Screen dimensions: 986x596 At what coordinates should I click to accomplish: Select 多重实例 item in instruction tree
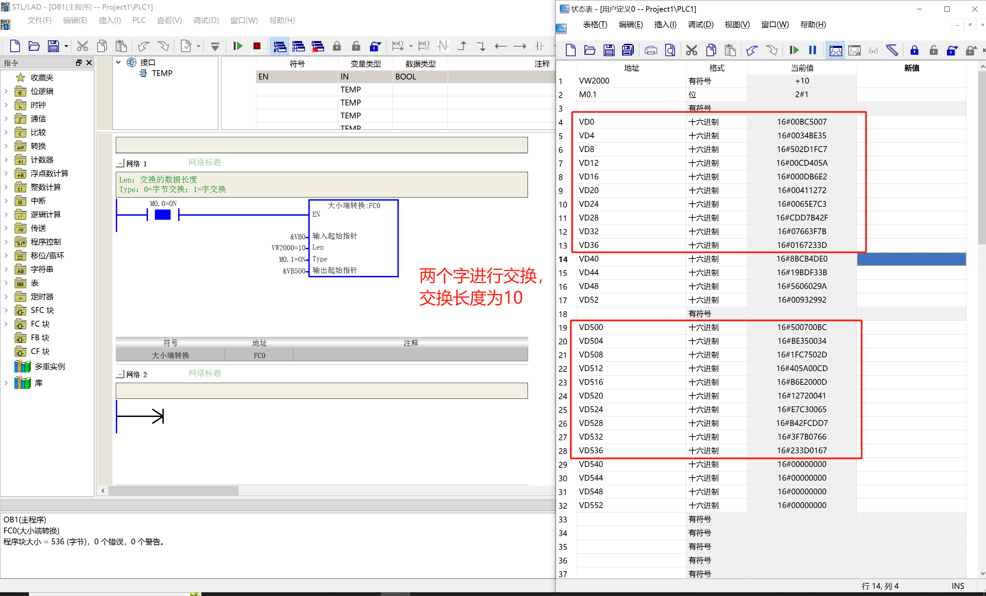pos(50,367)
